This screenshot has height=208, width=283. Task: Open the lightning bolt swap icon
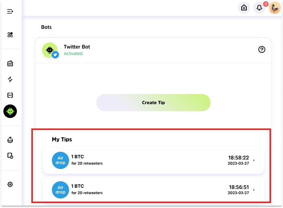pyautogui.click(x=10, y=79)
